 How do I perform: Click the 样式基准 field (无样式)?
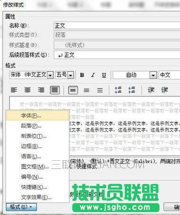coord(117,45)
